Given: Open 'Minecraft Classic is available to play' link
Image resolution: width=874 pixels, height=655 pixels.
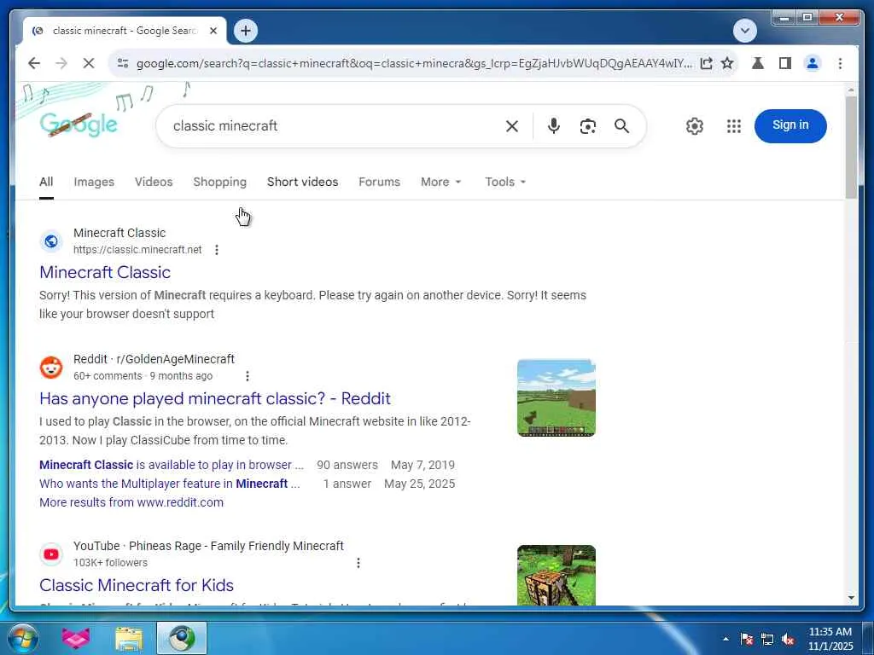Looking at the screenshot, I should 171,465.
